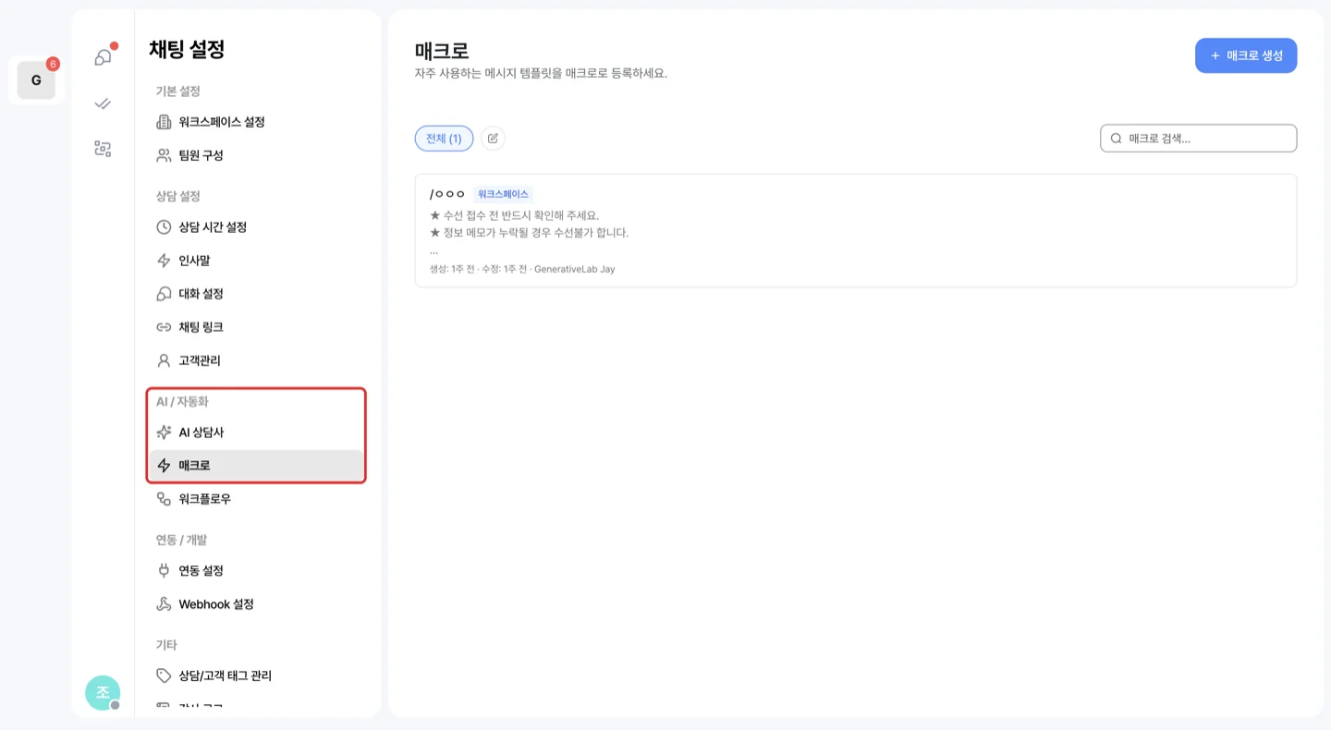Viewport: 1331px width, 730px height.
Task: Open 상담 시간 설정 page
Action: point(256,227)
